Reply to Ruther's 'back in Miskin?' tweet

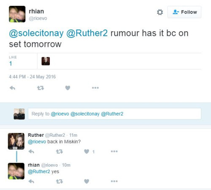(x=31, y=152)
